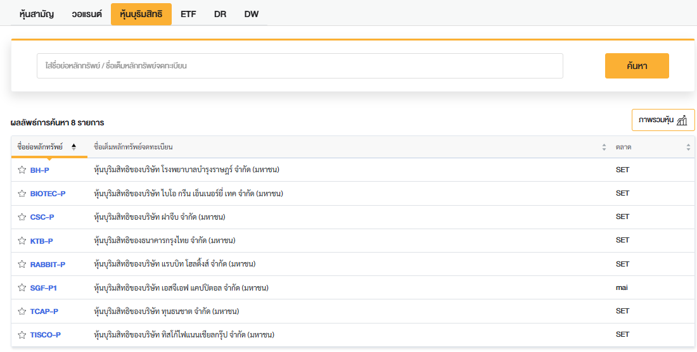Screen dimensions: 697x352
Task: Click the star icon beside CSC-P
Action: (22, 217)
